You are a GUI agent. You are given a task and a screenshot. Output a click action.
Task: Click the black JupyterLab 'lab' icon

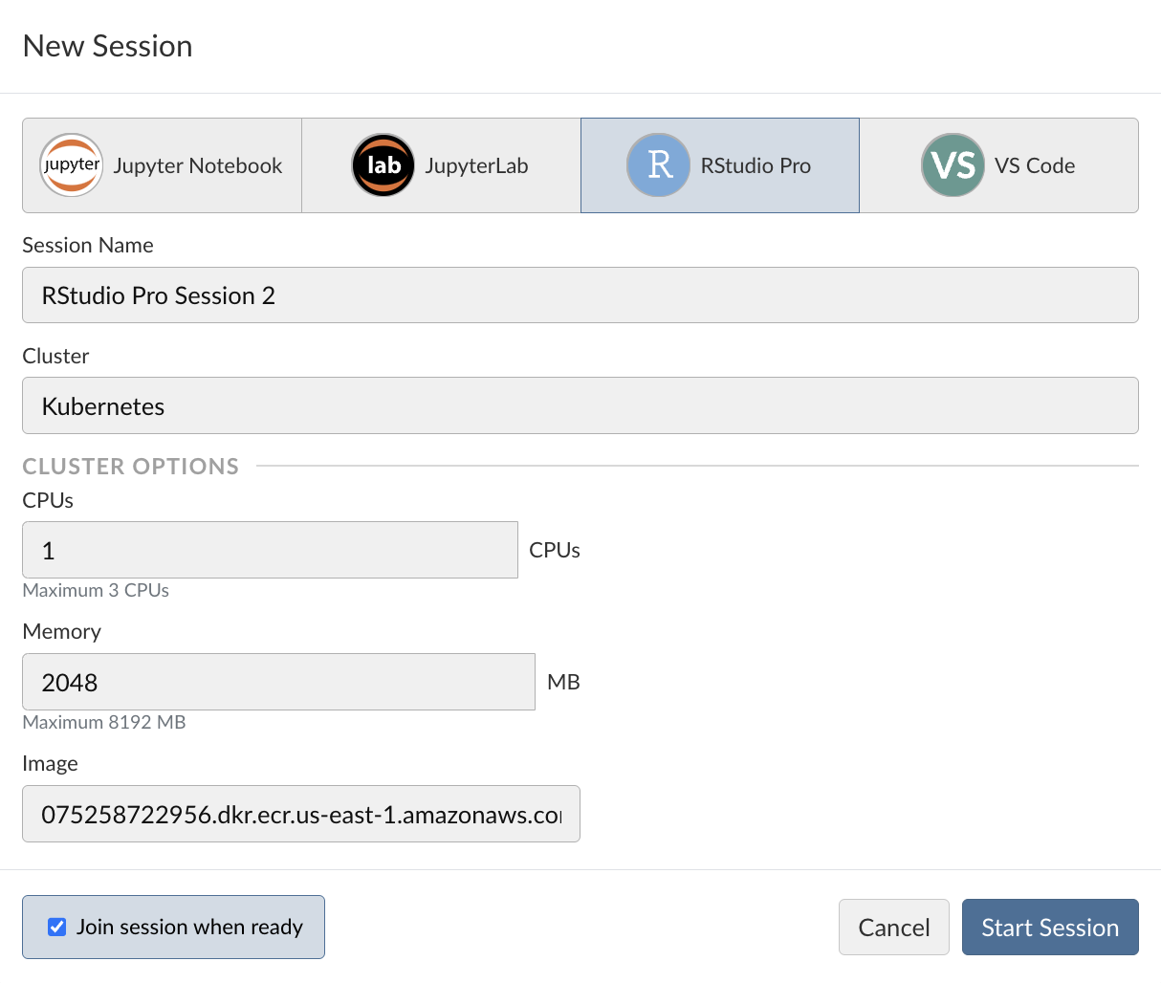[383, 165]
